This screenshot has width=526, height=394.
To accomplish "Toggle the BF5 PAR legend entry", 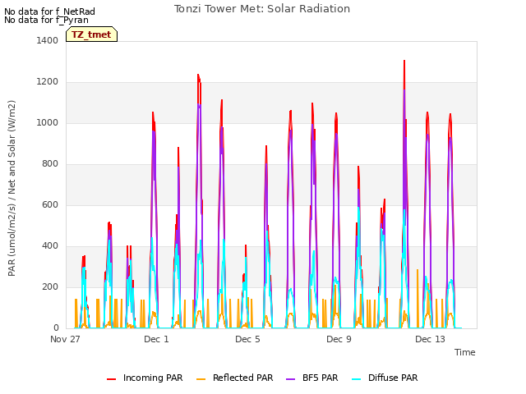I will pyautogui.click(x=311, y=378).
